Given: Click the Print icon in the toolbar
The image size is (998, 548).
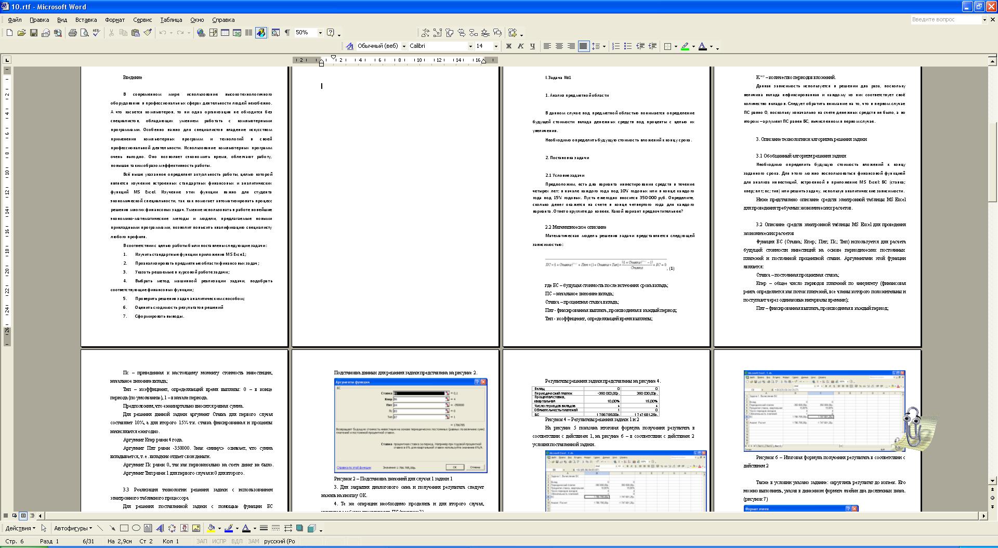Looking at the screenshot, I should click(x=73, y=33).
